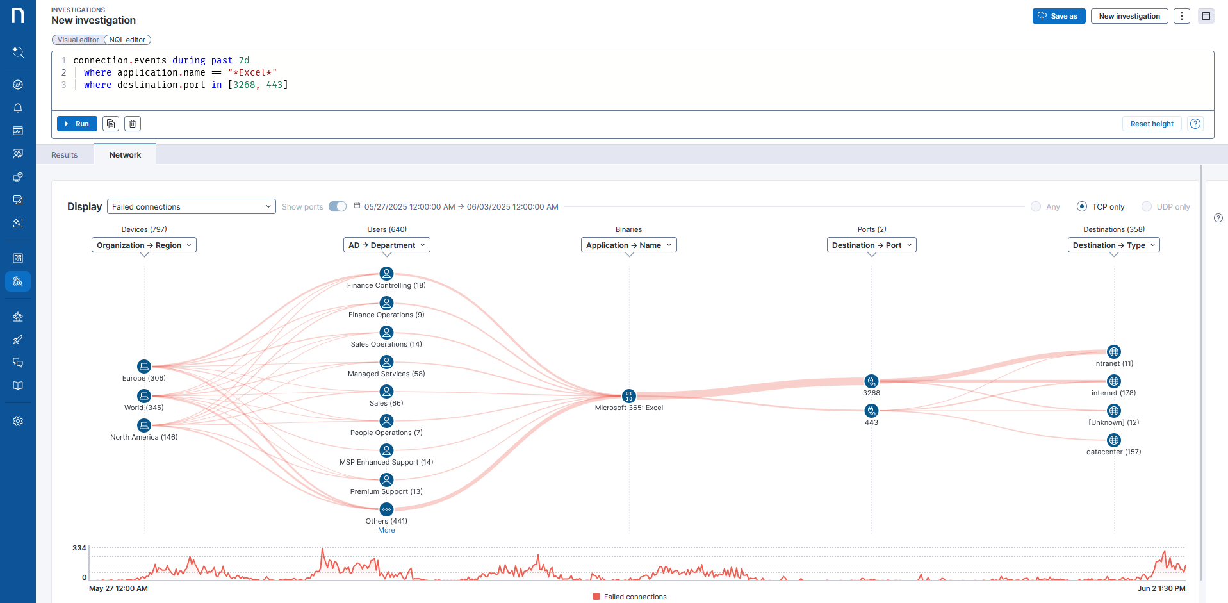
Task: Toggle the Show ports switch
Action: 338,206
